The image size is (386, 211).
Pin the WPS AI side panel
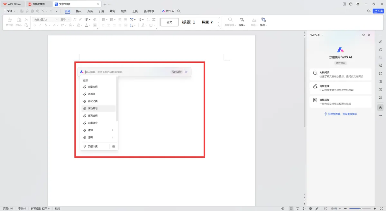pyautogui.click(x=363, y=35)
